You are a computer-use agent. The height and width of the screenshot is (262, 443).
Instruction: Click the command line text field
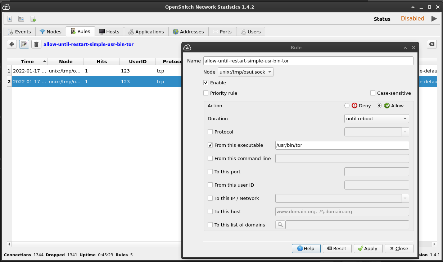click(x=342, y=159)
